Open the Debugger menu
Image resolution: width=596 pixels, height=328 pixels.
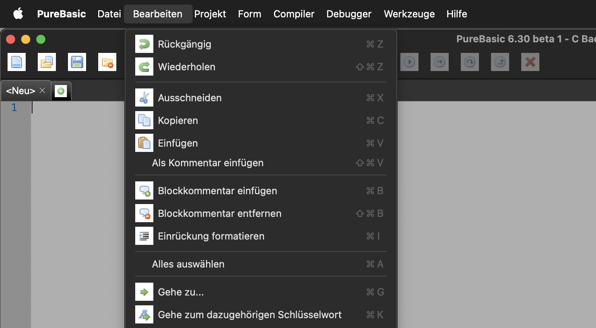349,14
